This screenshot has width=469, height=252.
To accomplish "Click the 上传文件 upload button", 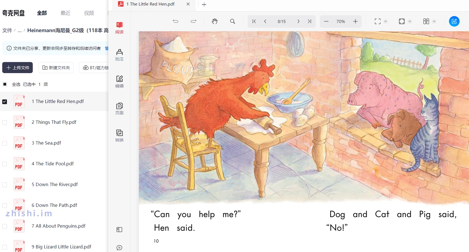I will pyautogui.click(x=17, y=68).
